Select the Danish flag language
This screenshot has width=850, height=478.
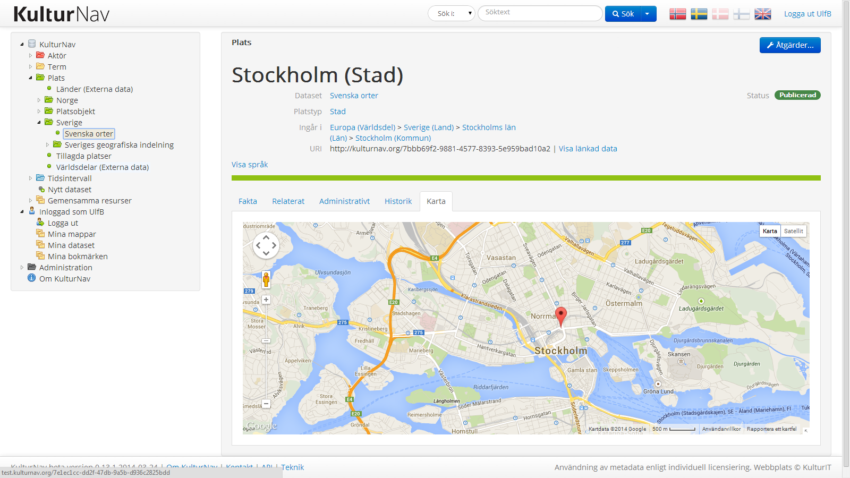coord(720,14)
